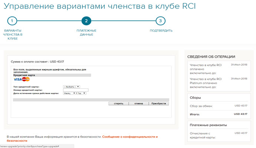Click the СВЕДЕНИЯ ОБ ОПЕРАЦИИ heading
This screenshot has height=148, width=256.
(x=211, y=57)
